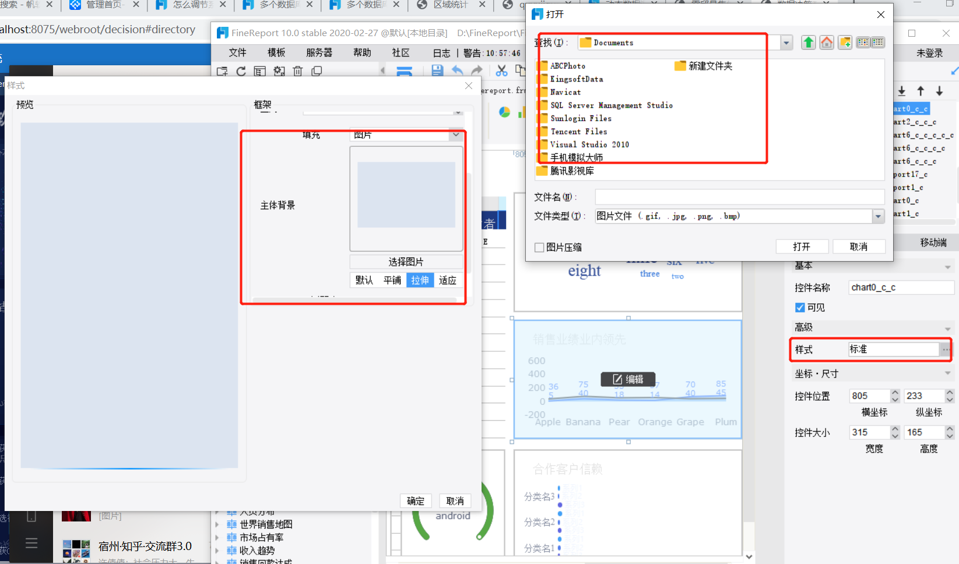Click the up-one-level green arrow icon
Image resolution: width=959 pixels, height=564 pixels.
(808, 42)
